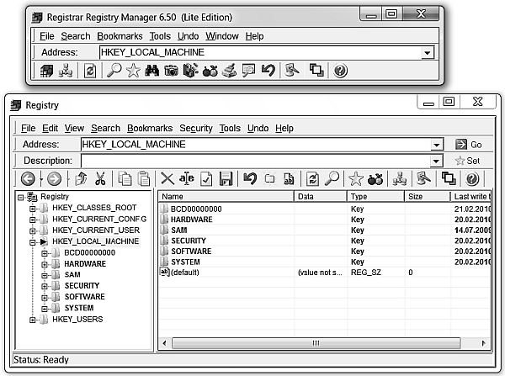Open the Window menu in Registrar Manager
This screenshot has height=376, width=505.
[222, 36]
